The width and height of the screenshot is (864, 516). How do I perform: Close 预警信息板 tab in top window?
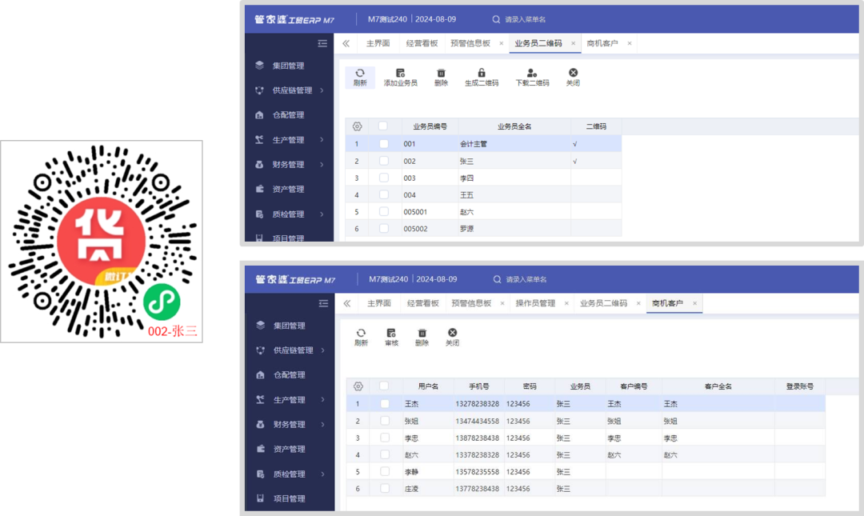[502, 43]
